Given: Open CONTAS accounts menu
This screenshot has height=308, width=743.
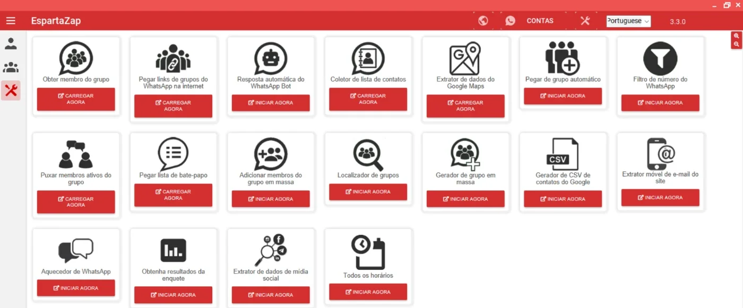Looking at the screenshot, I should click(540, 21).
